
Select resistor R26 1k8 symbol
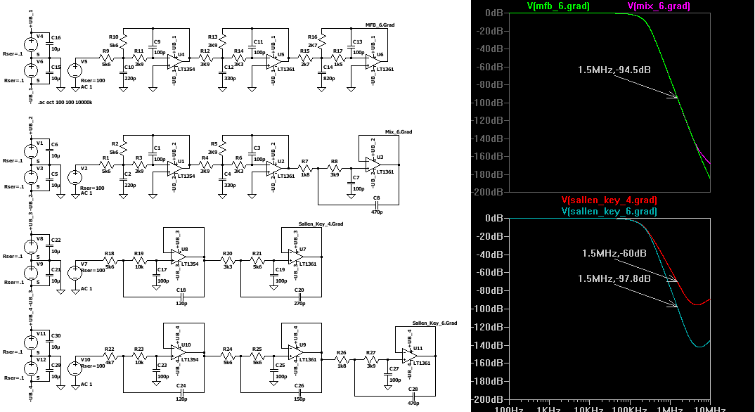point(342,359)
